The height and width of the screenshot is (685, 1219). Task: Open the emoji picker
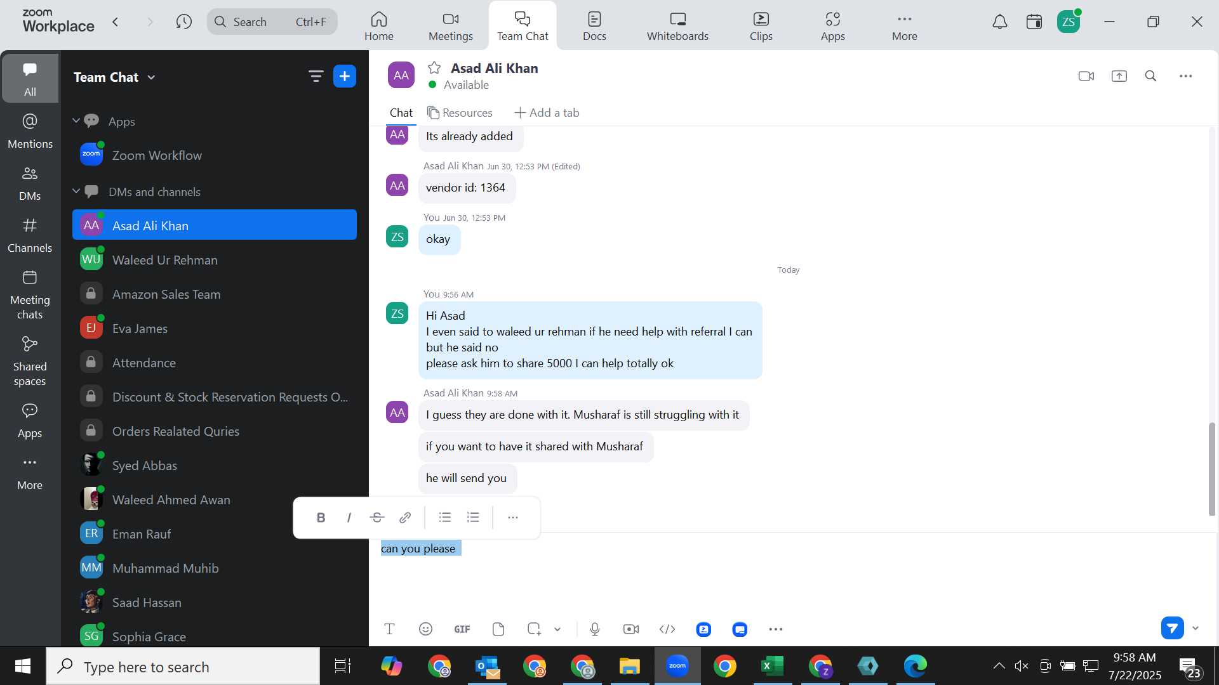tap(425, 629)
